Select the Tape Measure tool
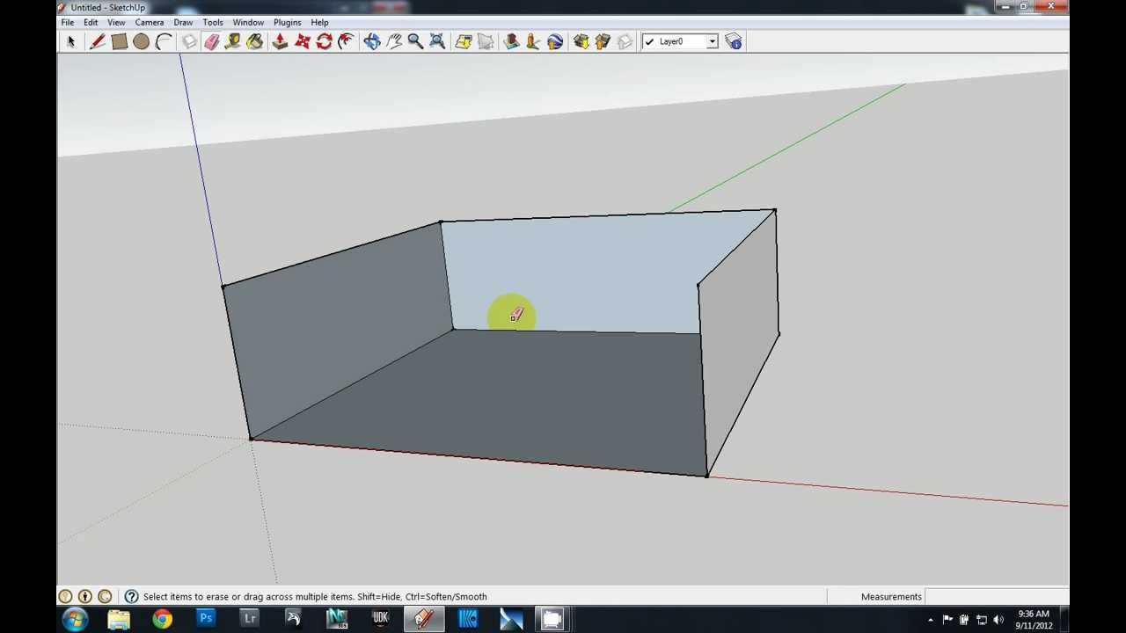This screenshot has height=633, width=1126. point(233,41)
